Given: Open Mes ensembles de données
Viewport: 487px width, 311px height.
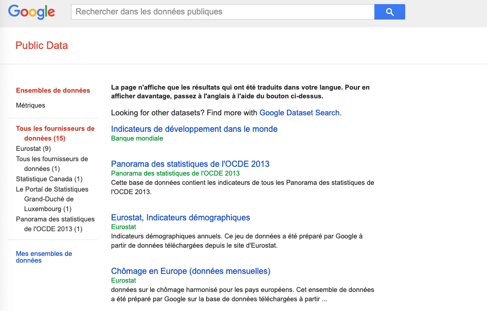Looking at the screenshot, I should click(x=44, y=257).
